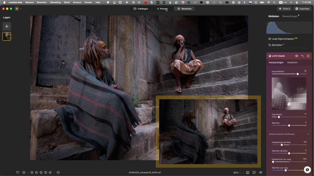
Task: Open the Wi-Fi status menu
Action: 269,2
